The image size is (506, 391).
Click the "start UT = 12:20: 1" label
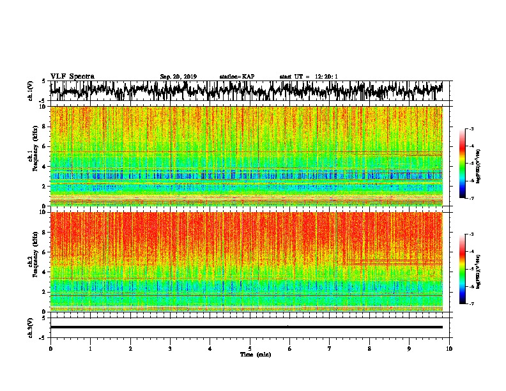309,77
